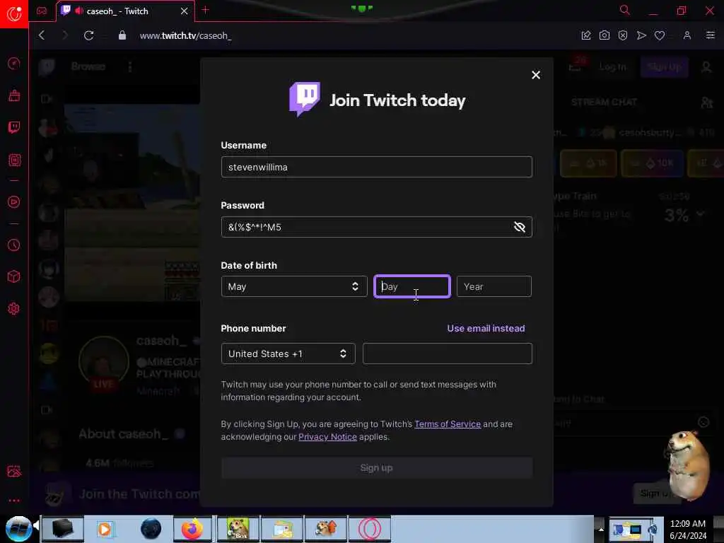Open Twitch panel in Opera sidebar
724x543 pixels.
point(14,127)
